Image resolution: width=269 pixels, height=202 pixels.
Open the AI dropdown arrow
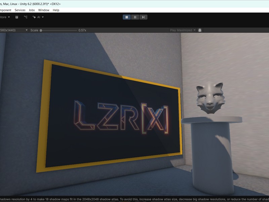pos(43,17)
